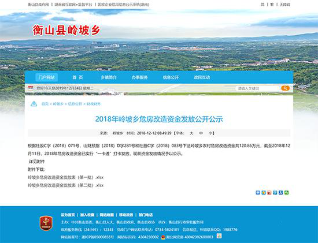Viewport: 318px width, 243px height.
Task: Open 湖南省互联网+监督平台 top link
Action: pyautogui.click(x=73, y=5)
